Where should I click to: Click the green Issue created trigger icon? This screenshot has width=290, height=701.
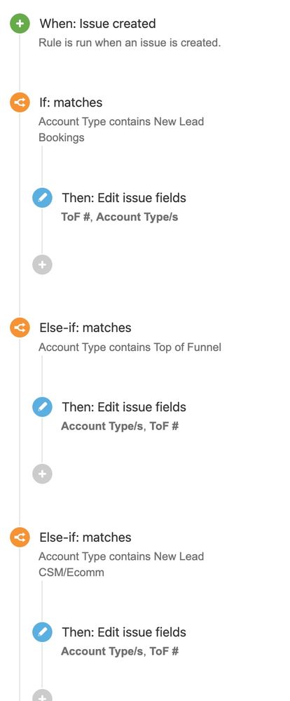click(20, 23)
